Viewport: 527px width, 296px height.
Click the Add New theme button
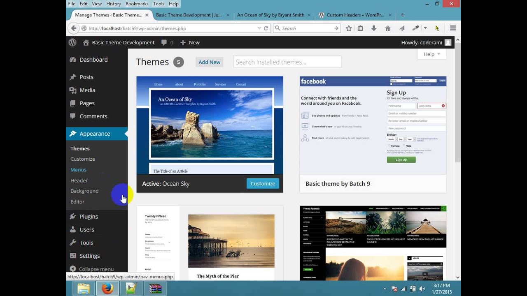coord(210,62)
